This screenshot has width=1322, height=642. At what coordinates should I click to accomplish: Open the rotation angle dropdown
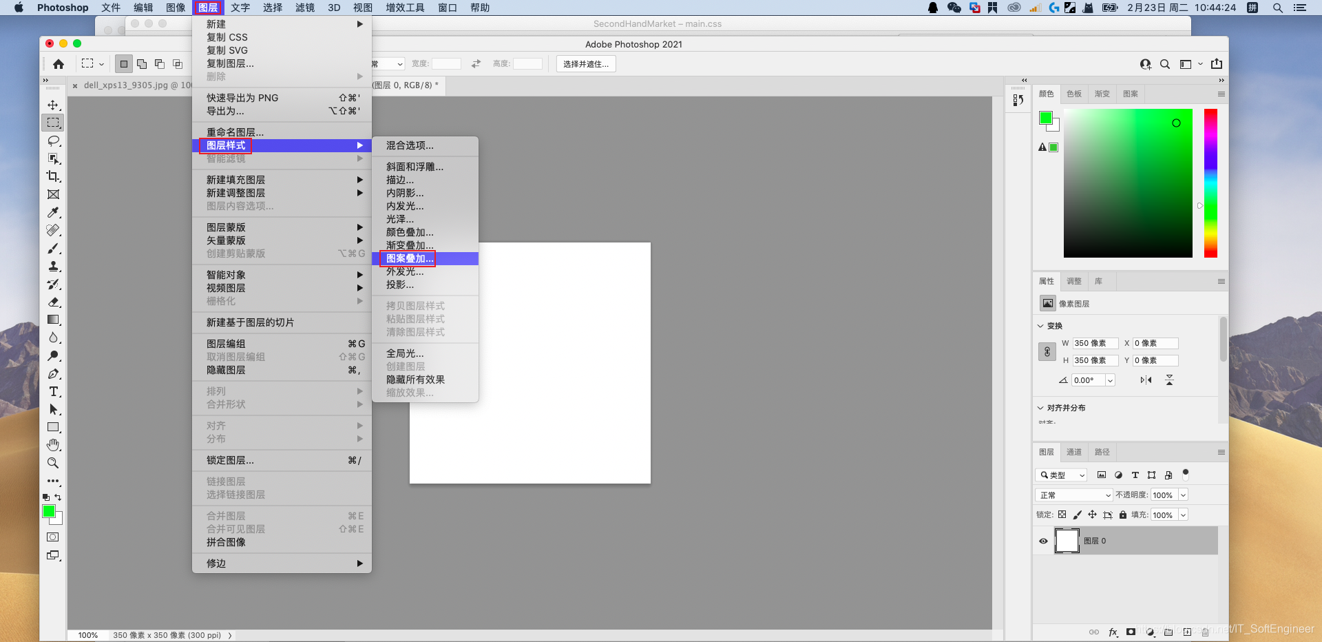coord(1110,380)
